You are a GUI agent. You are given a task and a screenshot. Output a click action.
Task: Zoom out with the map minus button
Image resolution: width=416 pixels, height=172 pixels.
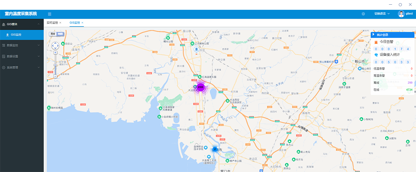pyautogui.click(x=55, y=76)
